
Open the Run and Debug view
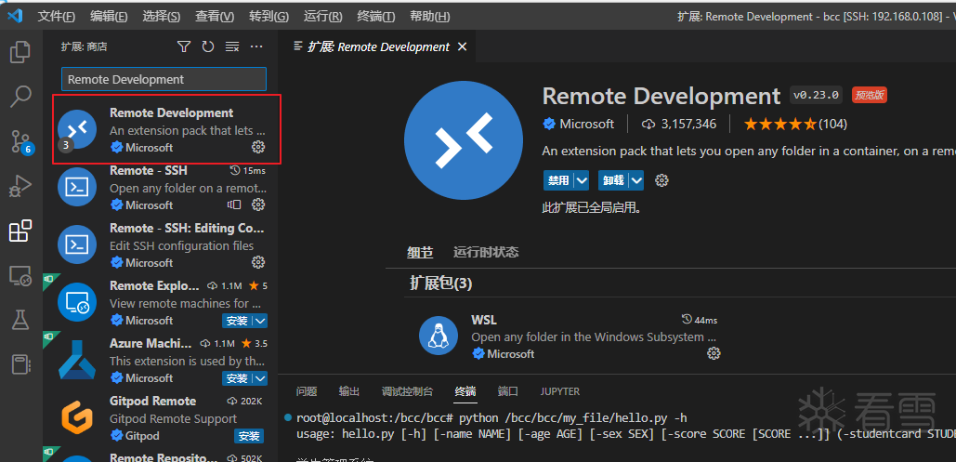click(x=20, y=186)
